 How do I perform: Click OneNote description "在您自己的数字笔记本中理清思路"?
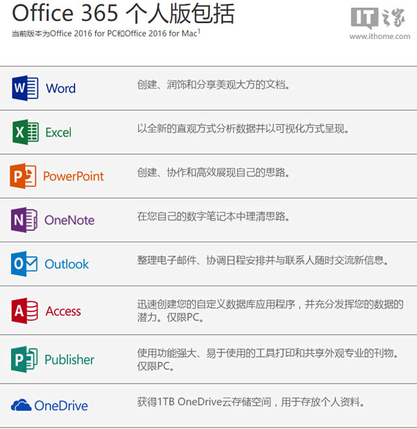coord(213,216)
